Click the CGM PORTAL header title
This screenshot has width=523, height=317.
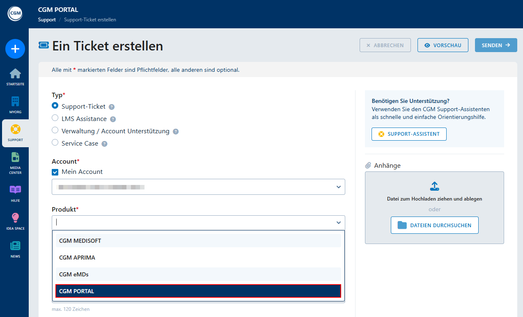coord(58,10)
